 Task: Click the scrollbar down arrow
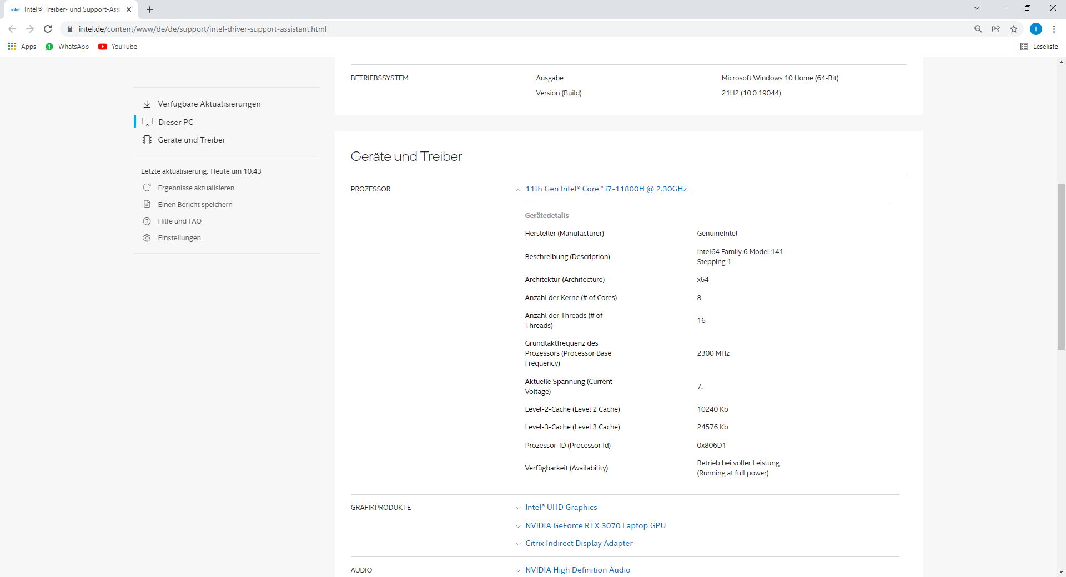[1061, 572]
